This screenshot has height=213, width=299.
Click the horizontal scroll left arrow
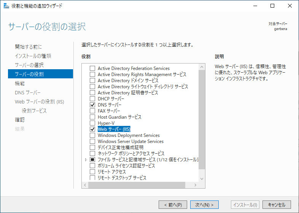(85, 185)
